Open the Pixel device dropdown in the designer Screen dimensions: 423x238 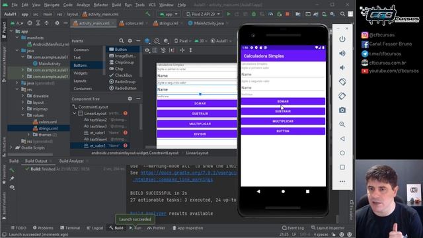coord(182,41)
